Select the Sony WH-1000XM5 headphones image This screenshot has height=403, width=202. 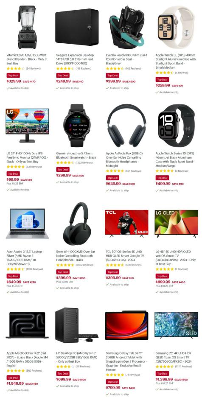(x=76, y=224)
